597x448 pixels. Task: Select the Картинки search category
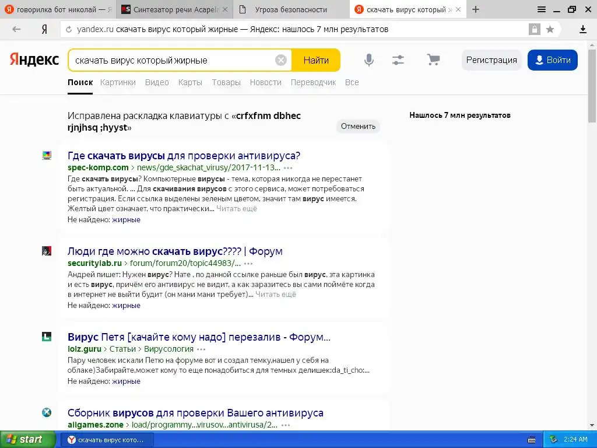(118, 82)
